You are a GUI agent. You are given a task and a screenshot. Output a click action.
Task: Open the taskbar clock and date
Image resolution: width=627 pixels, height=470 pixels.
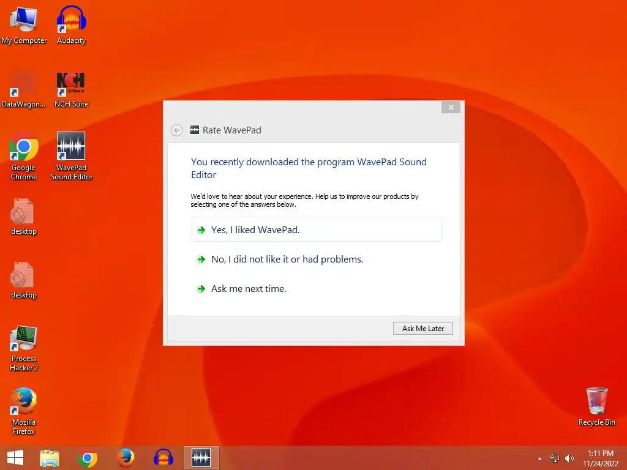tap(600, 458)
